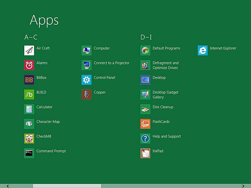Screen dimensions: 251x188
Task: Launch the CheckM8 app icon
Action: 29,138
